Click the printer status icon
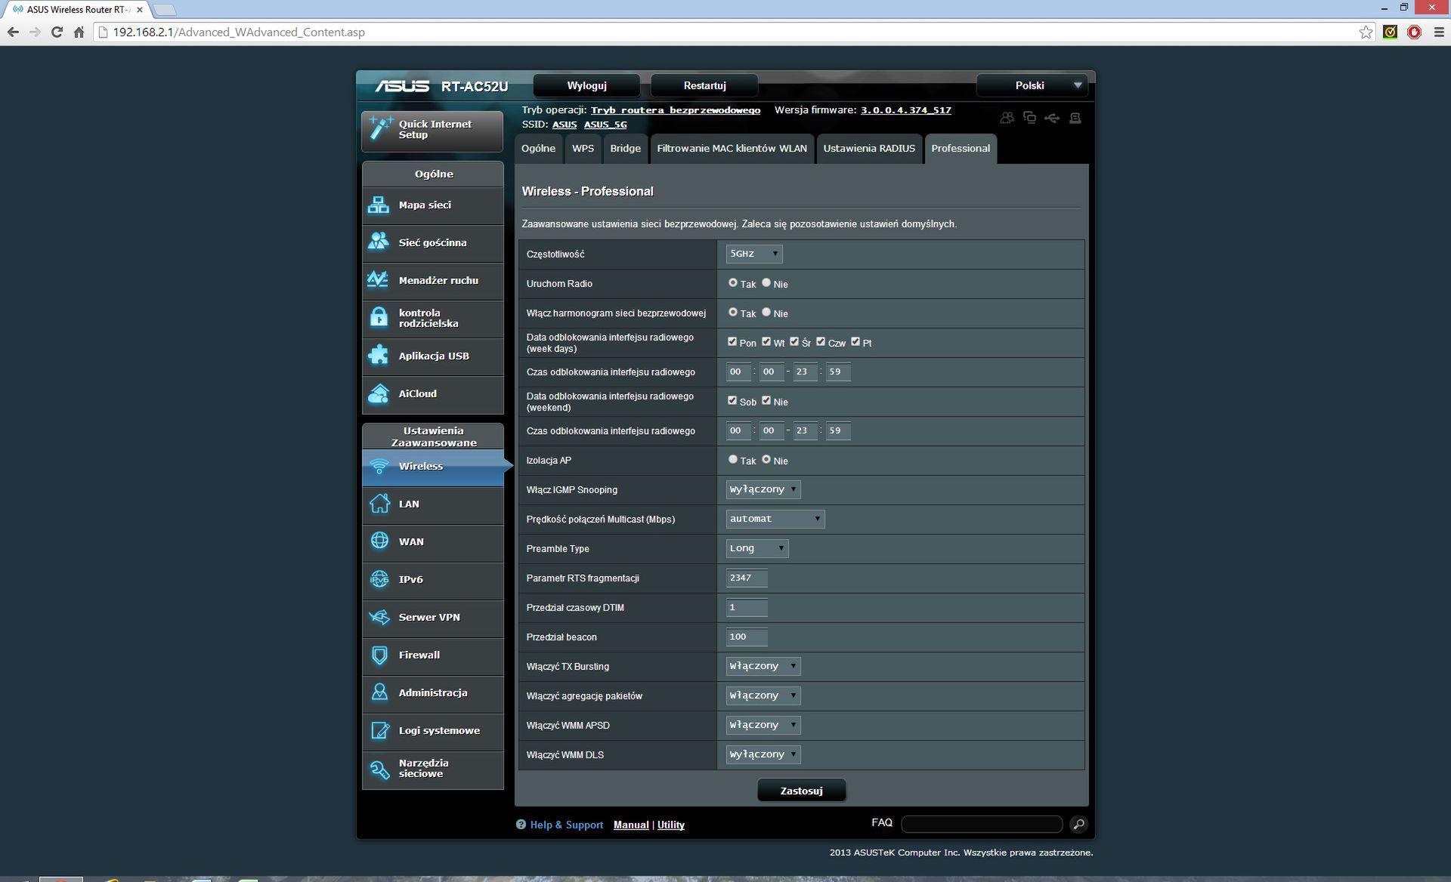The image size is (1451, 882). (1075, 118)
